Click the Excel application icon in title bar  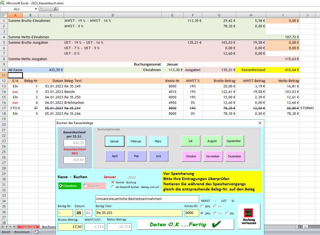2,3
